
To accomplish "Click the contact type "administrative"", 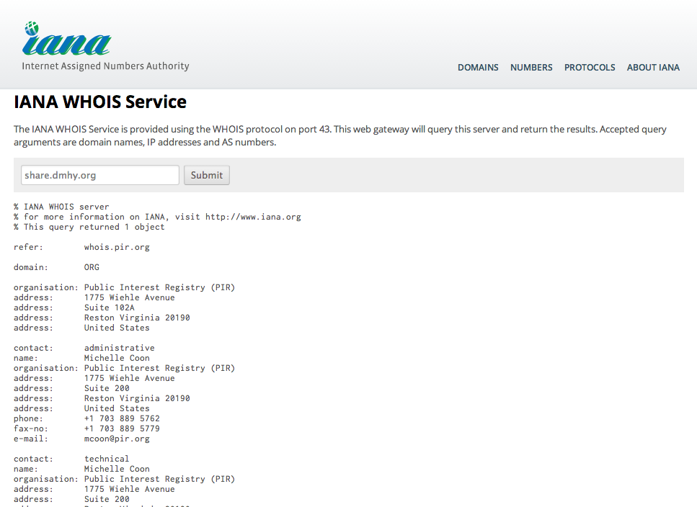I will coord(120,348).
